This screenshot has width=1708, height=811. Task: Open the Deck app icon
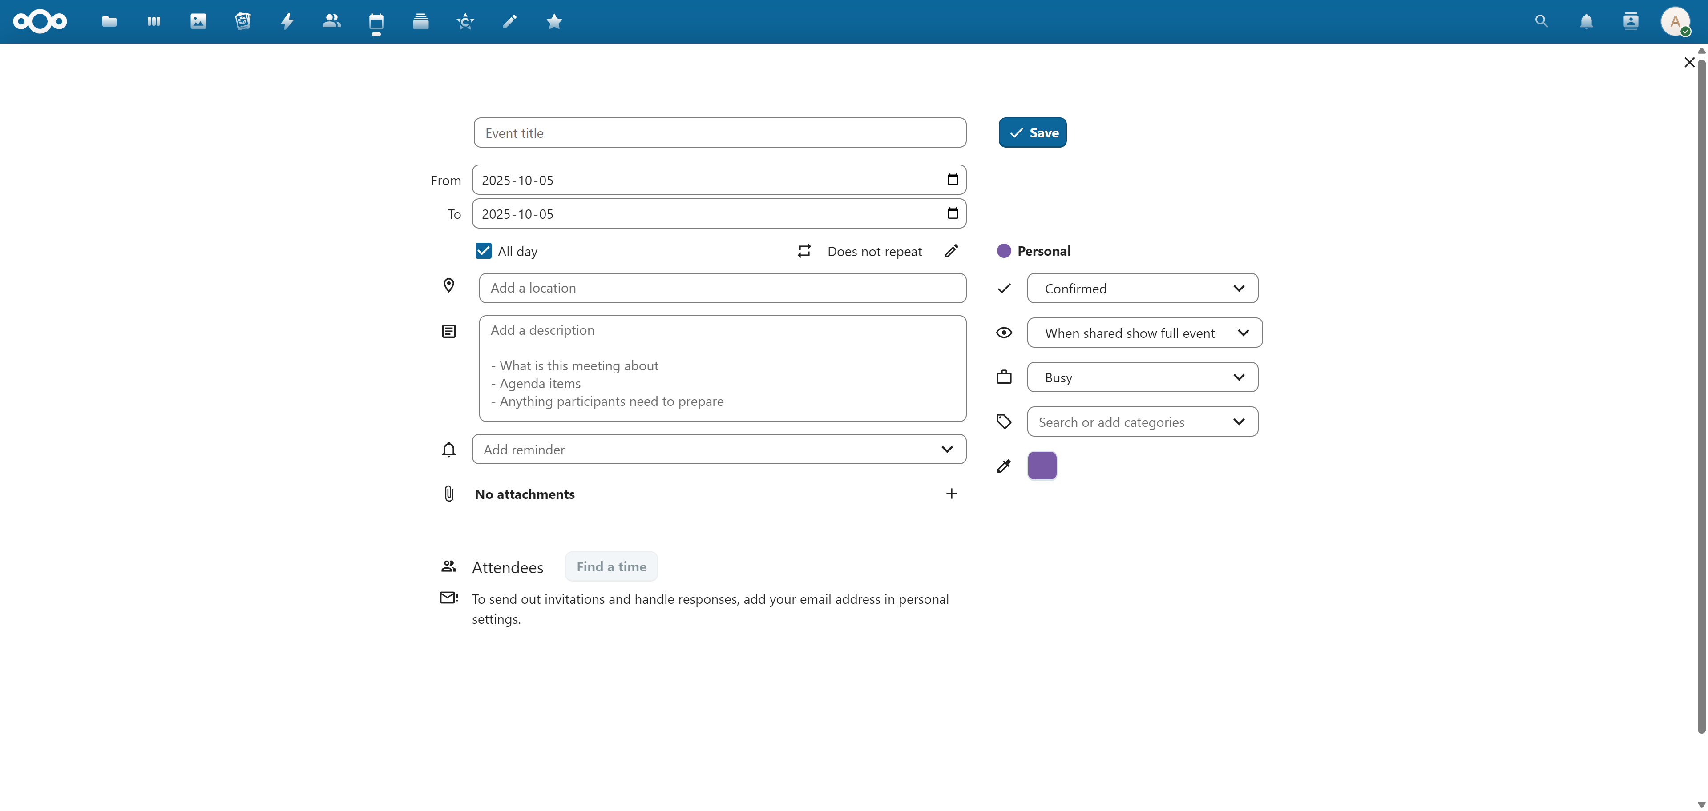(420, 22)
